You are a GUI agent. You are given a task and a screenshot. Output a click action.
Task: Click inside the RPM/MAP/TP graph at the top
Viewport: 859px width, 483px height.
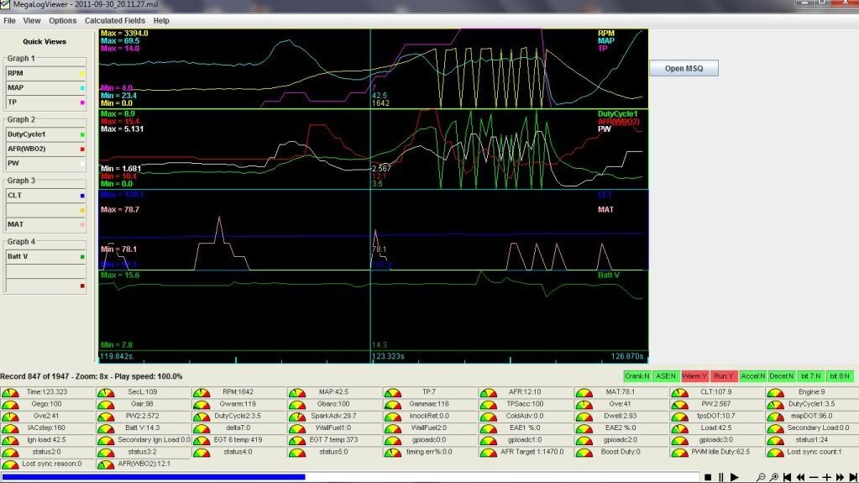pyautogui.click(x=373, y=69)
